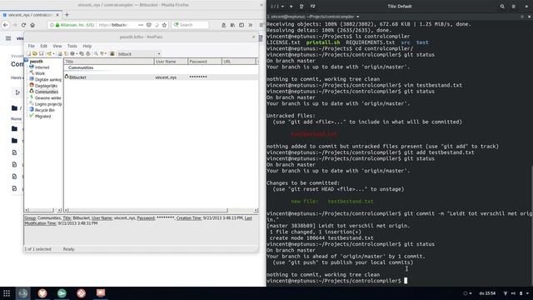533x300 pixels.
Task: Click Password column header in KeePass
Action: tap(205, 62)
